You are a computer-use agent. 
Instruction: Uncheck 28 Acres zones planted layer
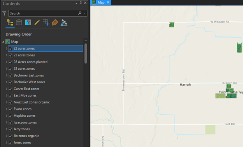[x=11, y=62]
